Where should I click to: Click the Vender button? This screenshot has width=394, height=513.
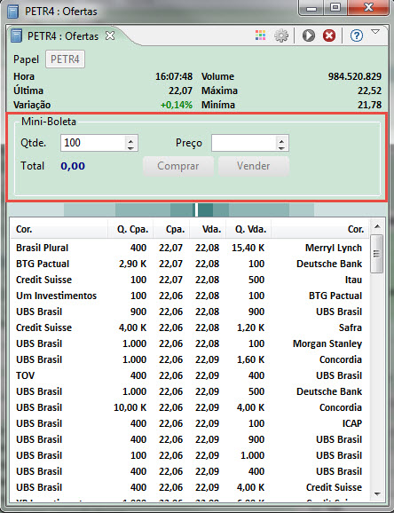pos(254,166)
